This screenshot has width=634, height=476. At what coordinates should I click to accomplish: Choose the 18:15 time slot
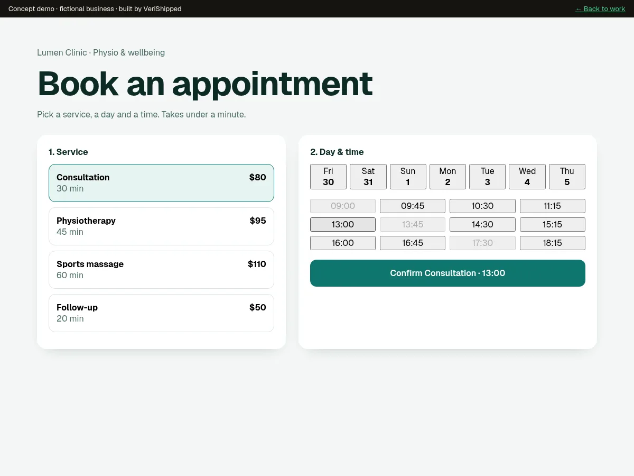[553, 243]
